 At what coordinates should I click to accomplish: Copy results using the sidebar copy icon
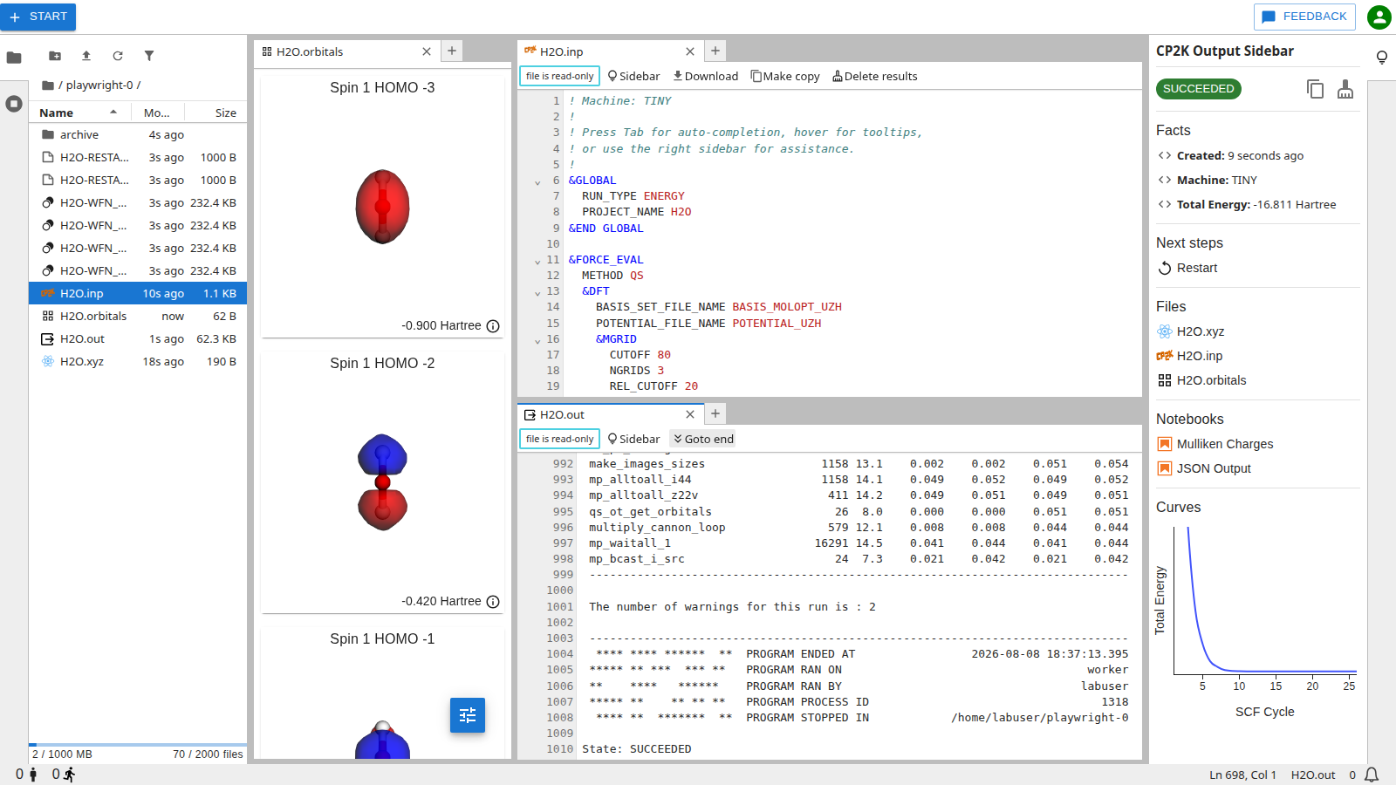(x=1315, y=89)
